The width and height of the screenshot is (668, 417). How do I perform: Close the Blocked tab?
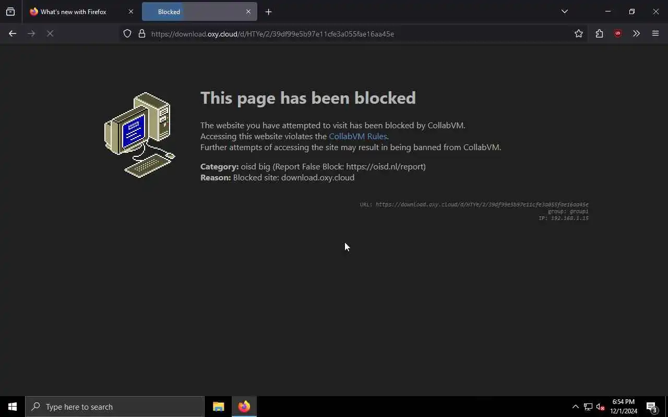[248, 11]
